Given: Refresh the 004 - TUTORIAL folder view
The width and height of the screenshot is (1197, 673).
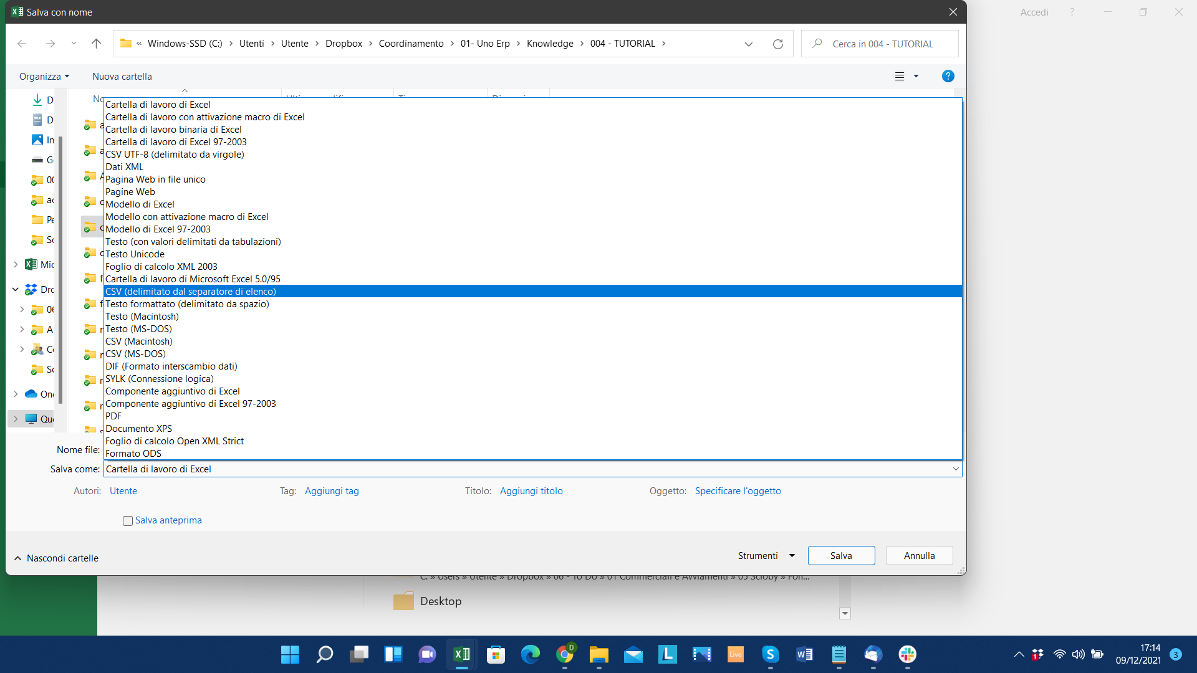Looking at the screenshot, I should [x=778, y=44].
